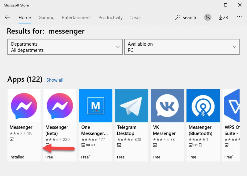The width and height of the screenshot is (247, 176).
Task: Click the Messenger (Bluetooth) app icon
Action: 203,106
